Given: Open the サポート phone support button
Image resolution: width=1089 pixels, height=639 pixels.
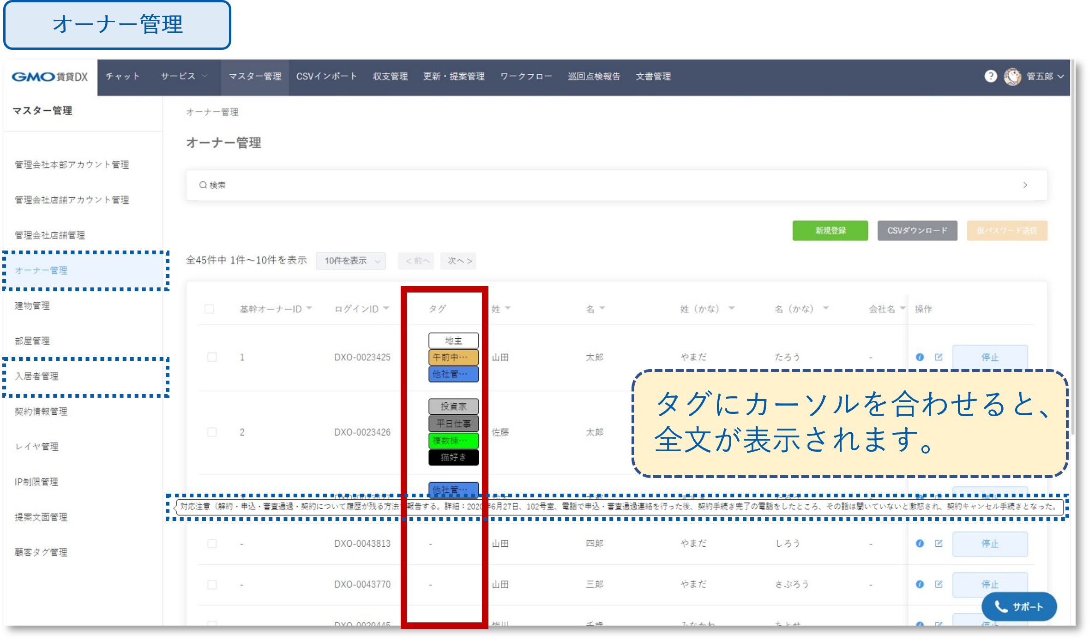Looking at the screenshot, I should click(x=1019, y=606).
